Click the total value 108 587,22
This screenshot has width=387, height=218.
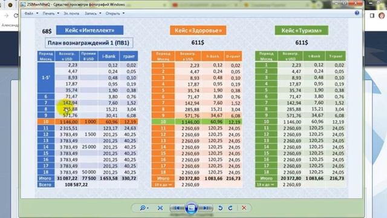pyautogui.click(x=76, y=184)
